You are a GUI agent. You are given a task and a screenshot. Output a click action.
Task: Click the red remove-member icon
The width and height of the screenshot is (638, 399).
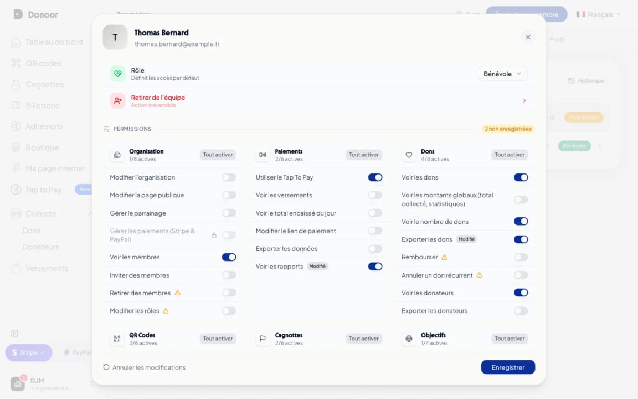(117, 100)
